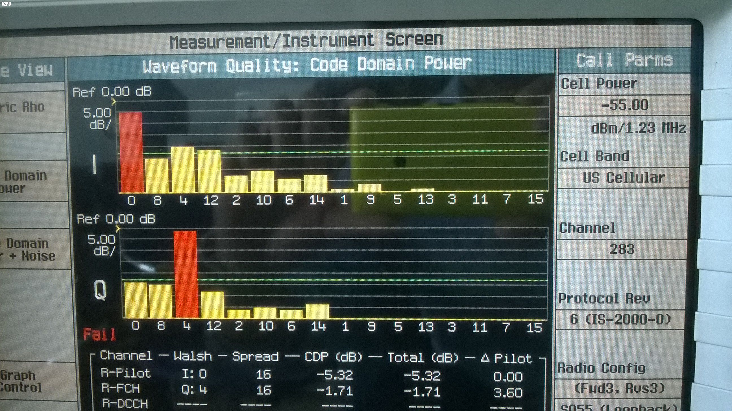Click the R-Pilot Total value -5.32
Viewport: 732px width, 411px height.
coord(422,376)
